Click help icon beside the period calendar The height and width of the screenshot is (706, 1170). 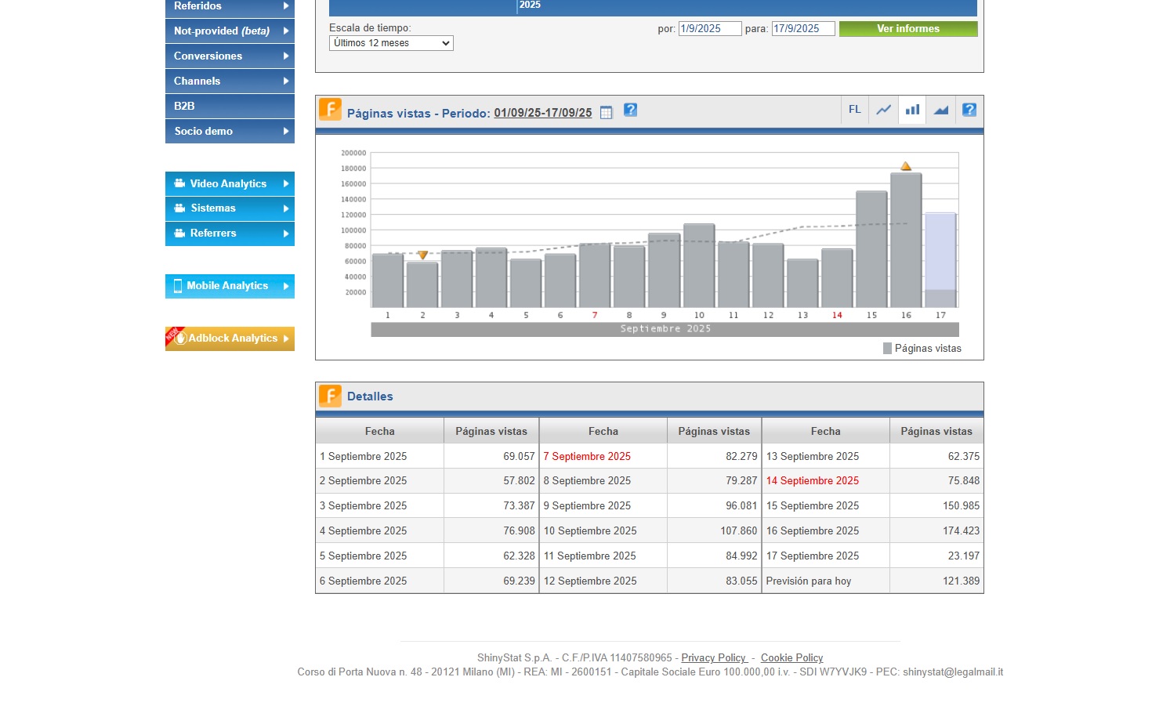[x=630, y=110]
